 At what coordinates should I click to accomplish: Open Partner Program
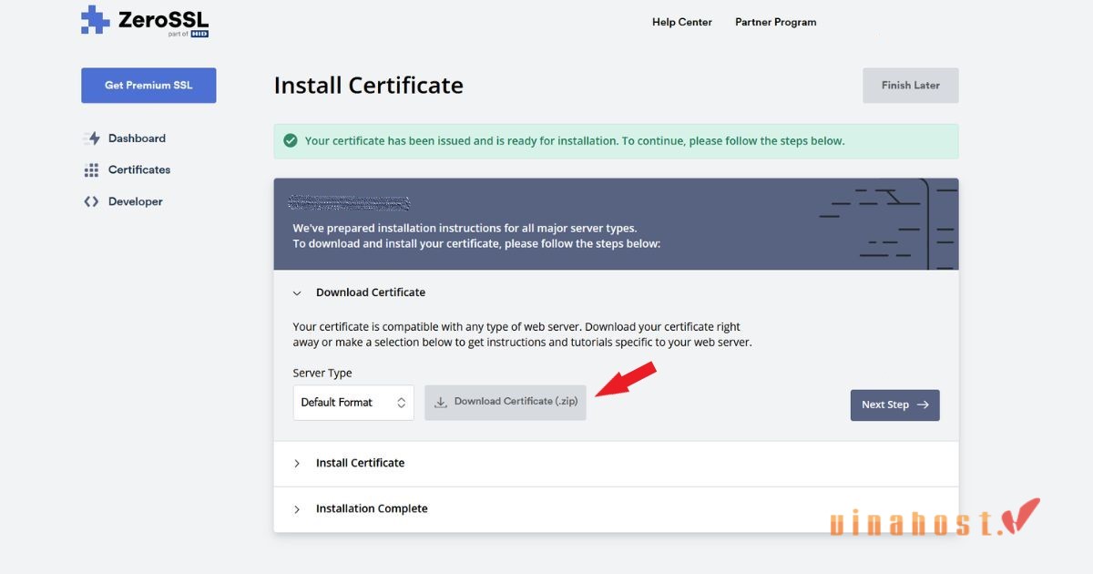(775, 22)
